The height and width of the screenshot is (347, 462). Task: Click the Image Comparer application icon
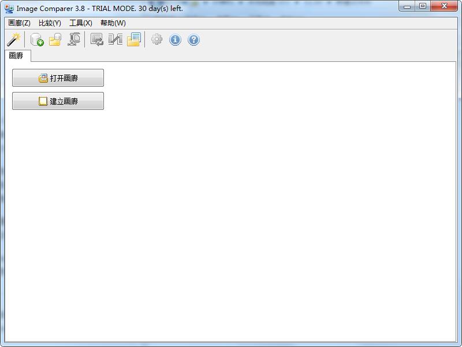click(8, 6)
